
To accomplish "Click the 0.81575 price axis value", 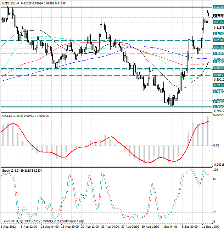I will click(219, 28).
